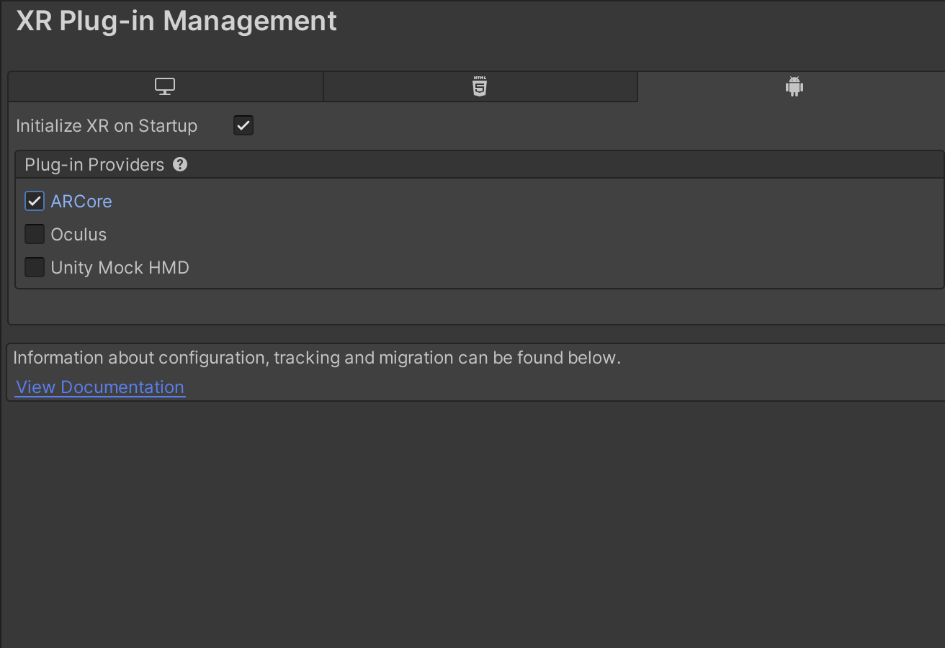Click the configuration information message text
945x648 pixels.
[x=317, y=358]
